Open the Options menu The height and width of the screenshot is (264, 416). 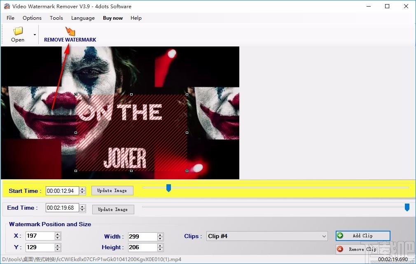coord(32,18)
